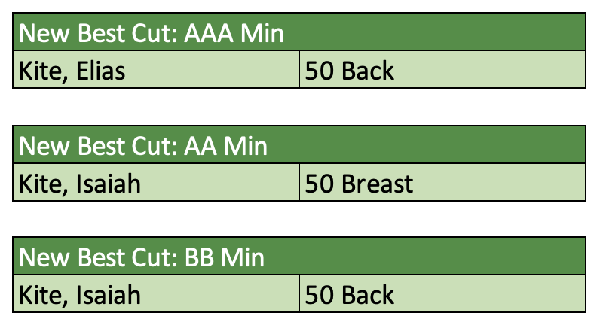Image resolution: width=594 pixels, height=325 pixels.
Task: Click the '50 Breast' cell
Action: click(442, 183)
